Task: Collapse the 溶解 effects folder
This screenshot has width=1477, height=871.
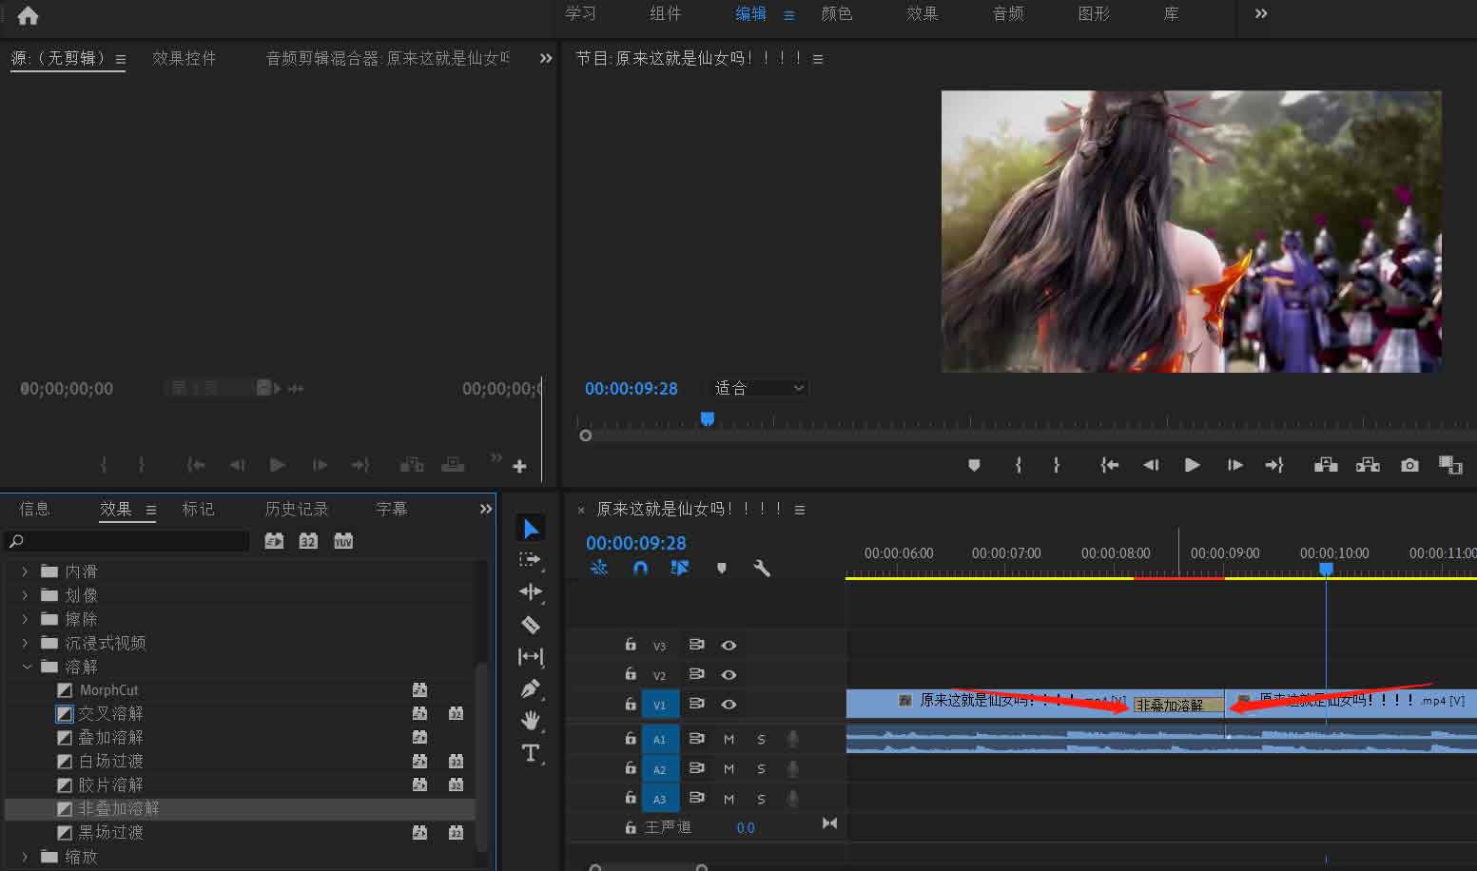Action: pos(27,667)
